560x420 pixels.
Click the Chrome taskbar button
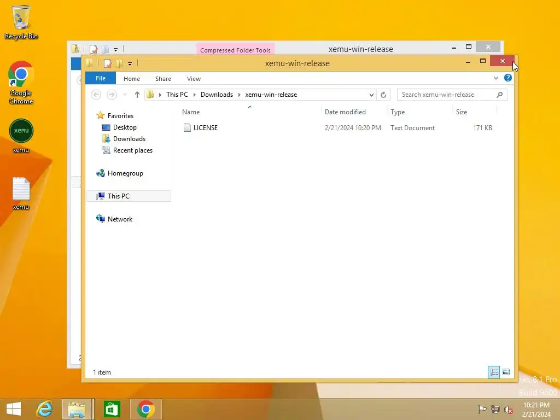pyautogui.click(x=145, y=409)
